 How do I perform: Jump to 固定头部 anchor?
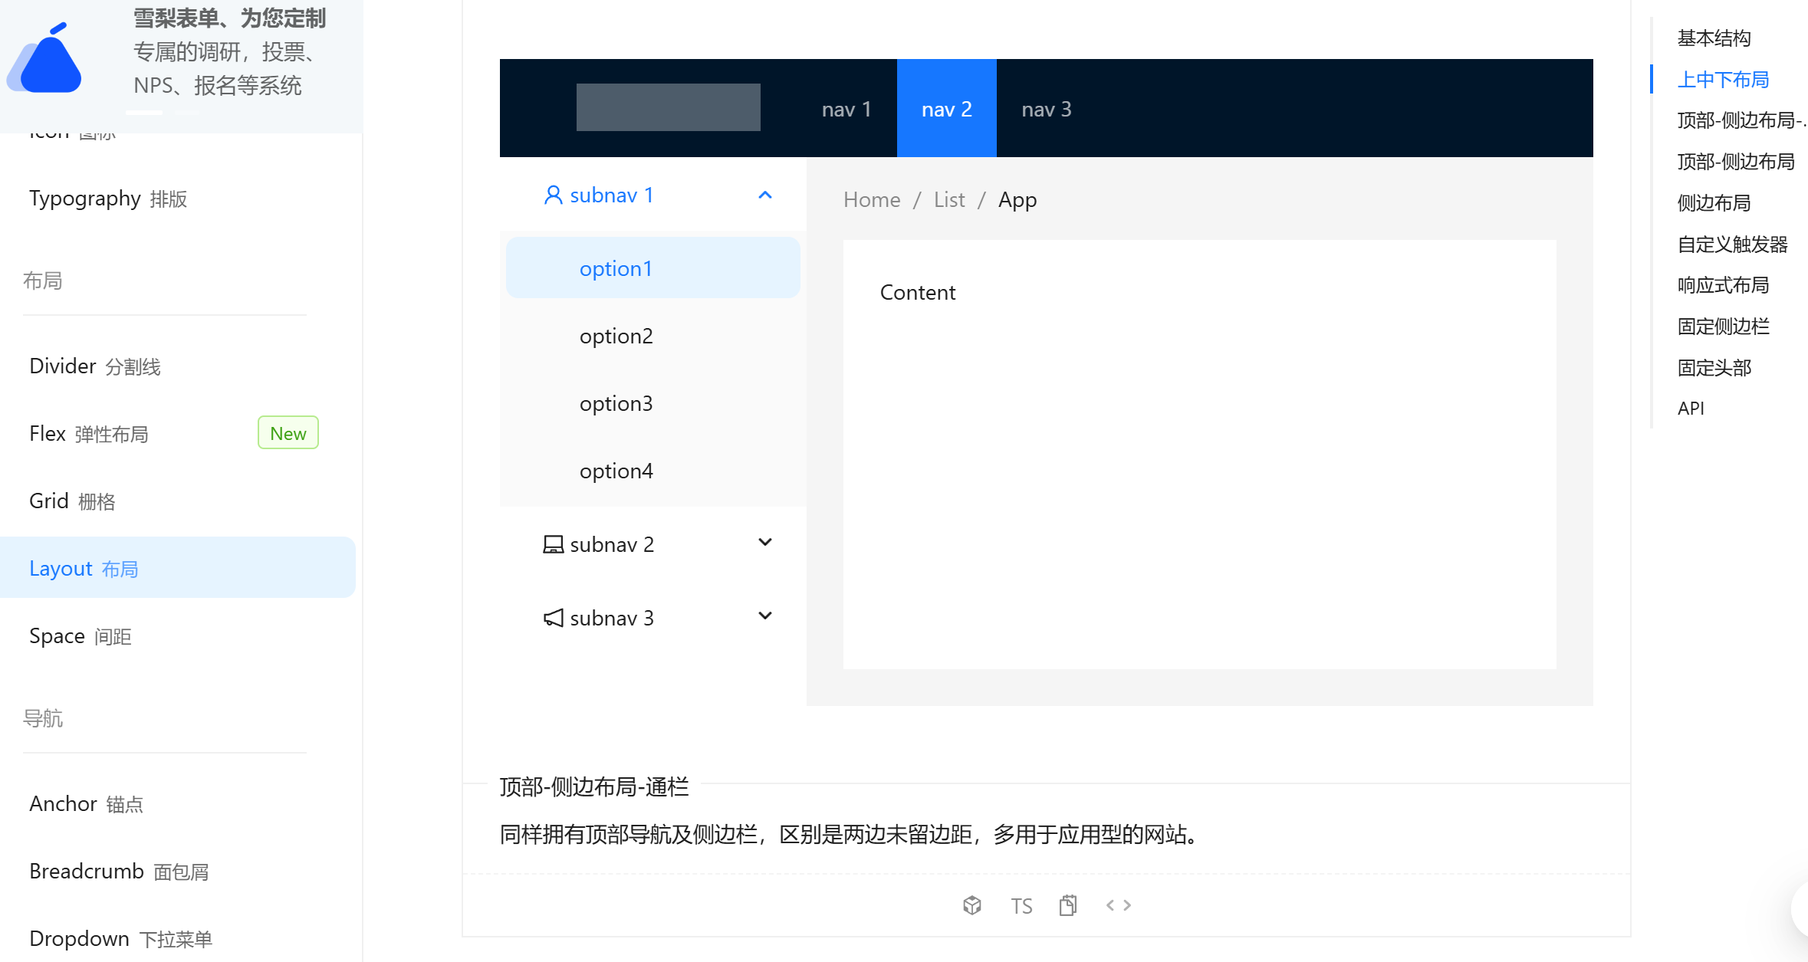pyautogui.click(x=1714, y=368)
